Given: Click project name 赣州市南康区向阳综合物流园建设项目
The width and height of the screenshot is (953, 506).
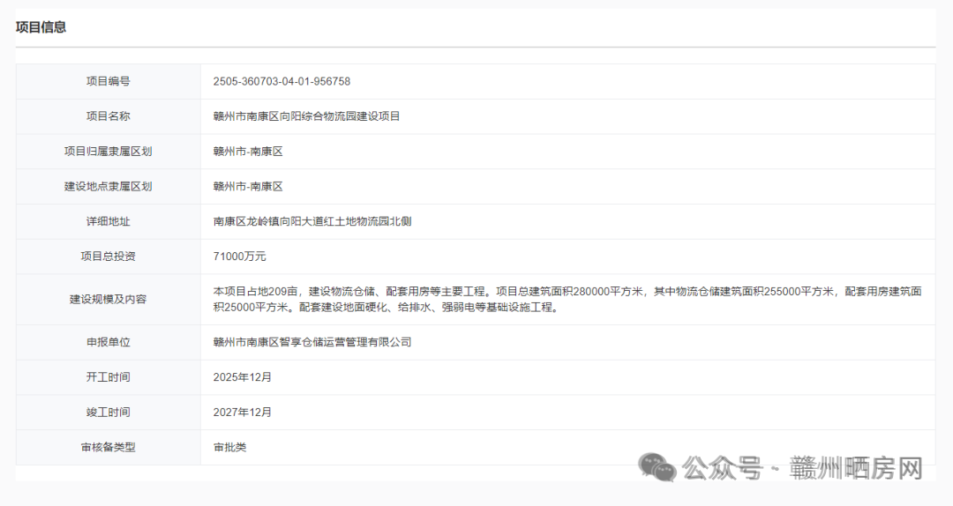Looking at the screenshot, I should [x=306, y=116].
